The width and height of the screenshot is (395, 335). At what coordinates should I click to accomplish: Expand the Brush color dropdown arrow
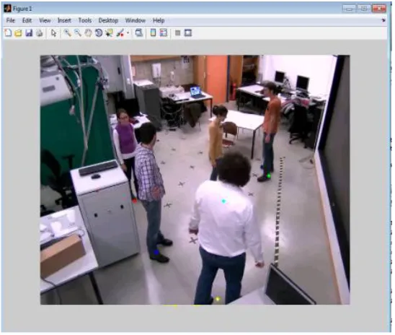128,32
